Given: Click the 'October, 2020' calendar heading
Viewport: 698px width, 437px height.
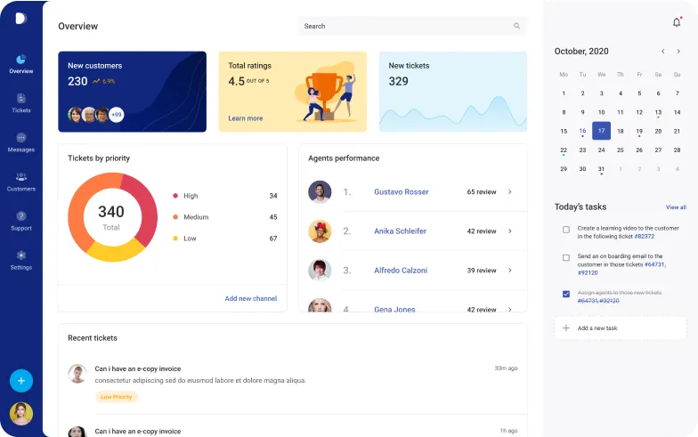Looking at the screenshot, I should 580,52.
